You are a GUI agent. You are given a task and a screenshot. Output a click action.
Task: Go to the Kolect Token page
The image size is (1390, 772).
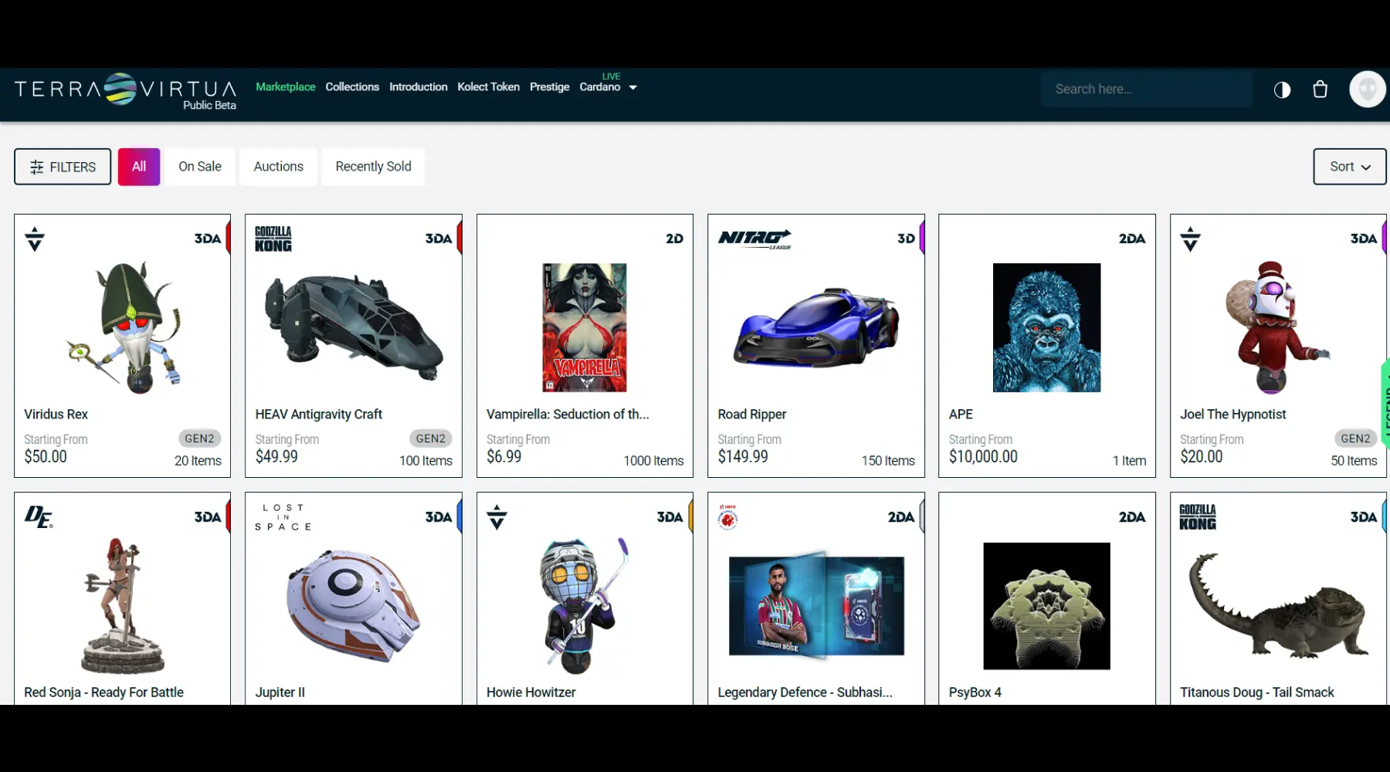[488, 87]
